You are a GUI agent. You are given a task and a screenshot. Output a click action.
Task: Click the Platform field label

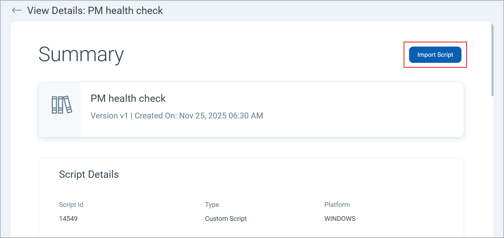(337, 205)
